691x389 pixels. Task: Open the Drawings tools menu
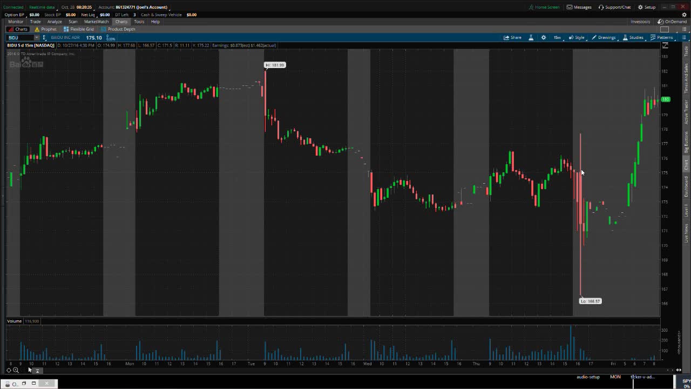coord(604,38)
